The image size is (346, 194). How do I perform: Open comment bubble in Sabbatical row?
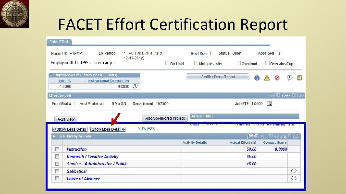click(x=294, y=171)
